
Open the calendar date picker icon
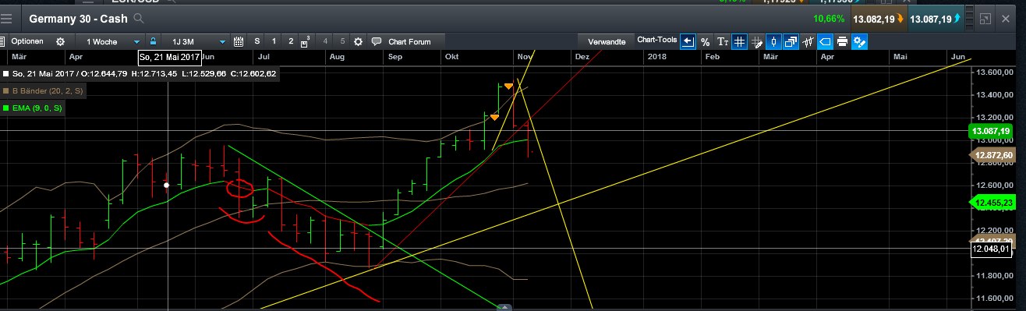pyautogui.click(x=239, y=41)
